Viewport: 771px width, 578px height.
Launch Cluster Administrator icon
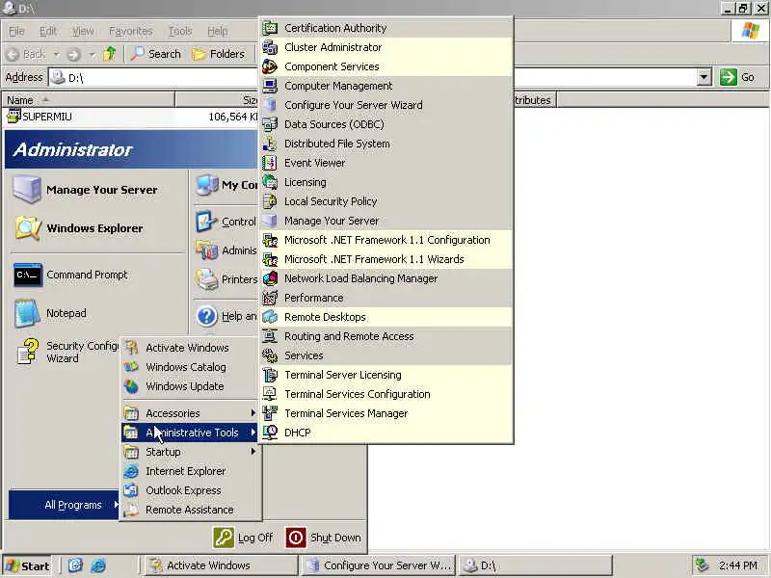[x=270, y=47]
